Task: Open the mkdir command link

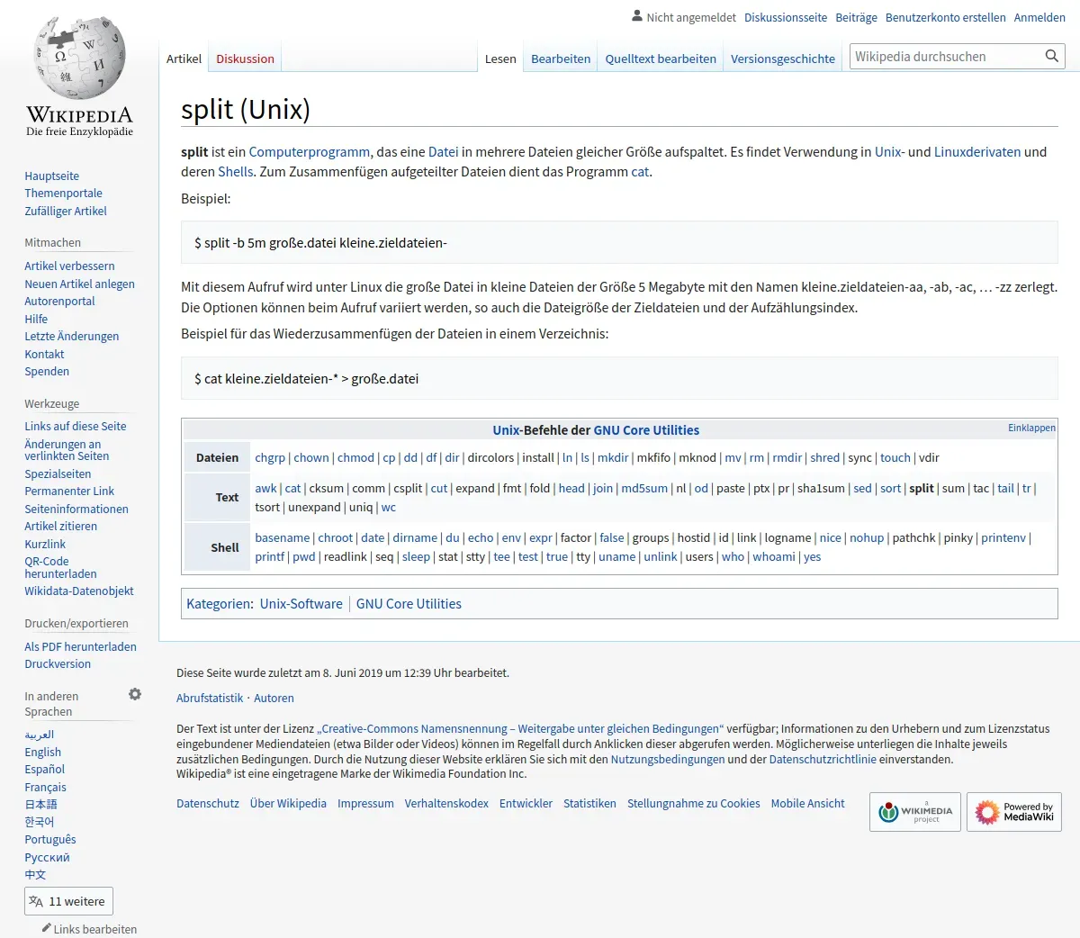Action: pyautogui.click(x=613, y=457)
